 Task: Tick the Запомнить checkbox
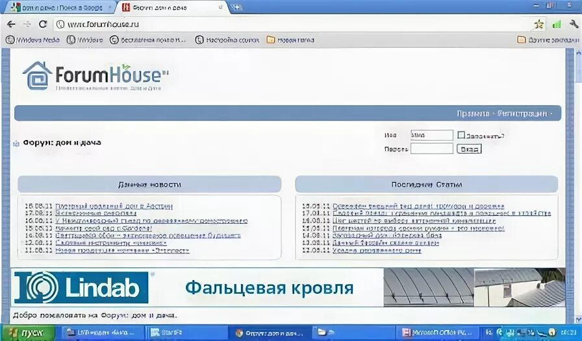461,135
